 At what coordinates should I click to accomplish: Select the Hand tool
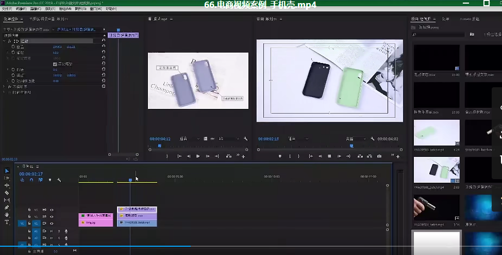[7, 215]
